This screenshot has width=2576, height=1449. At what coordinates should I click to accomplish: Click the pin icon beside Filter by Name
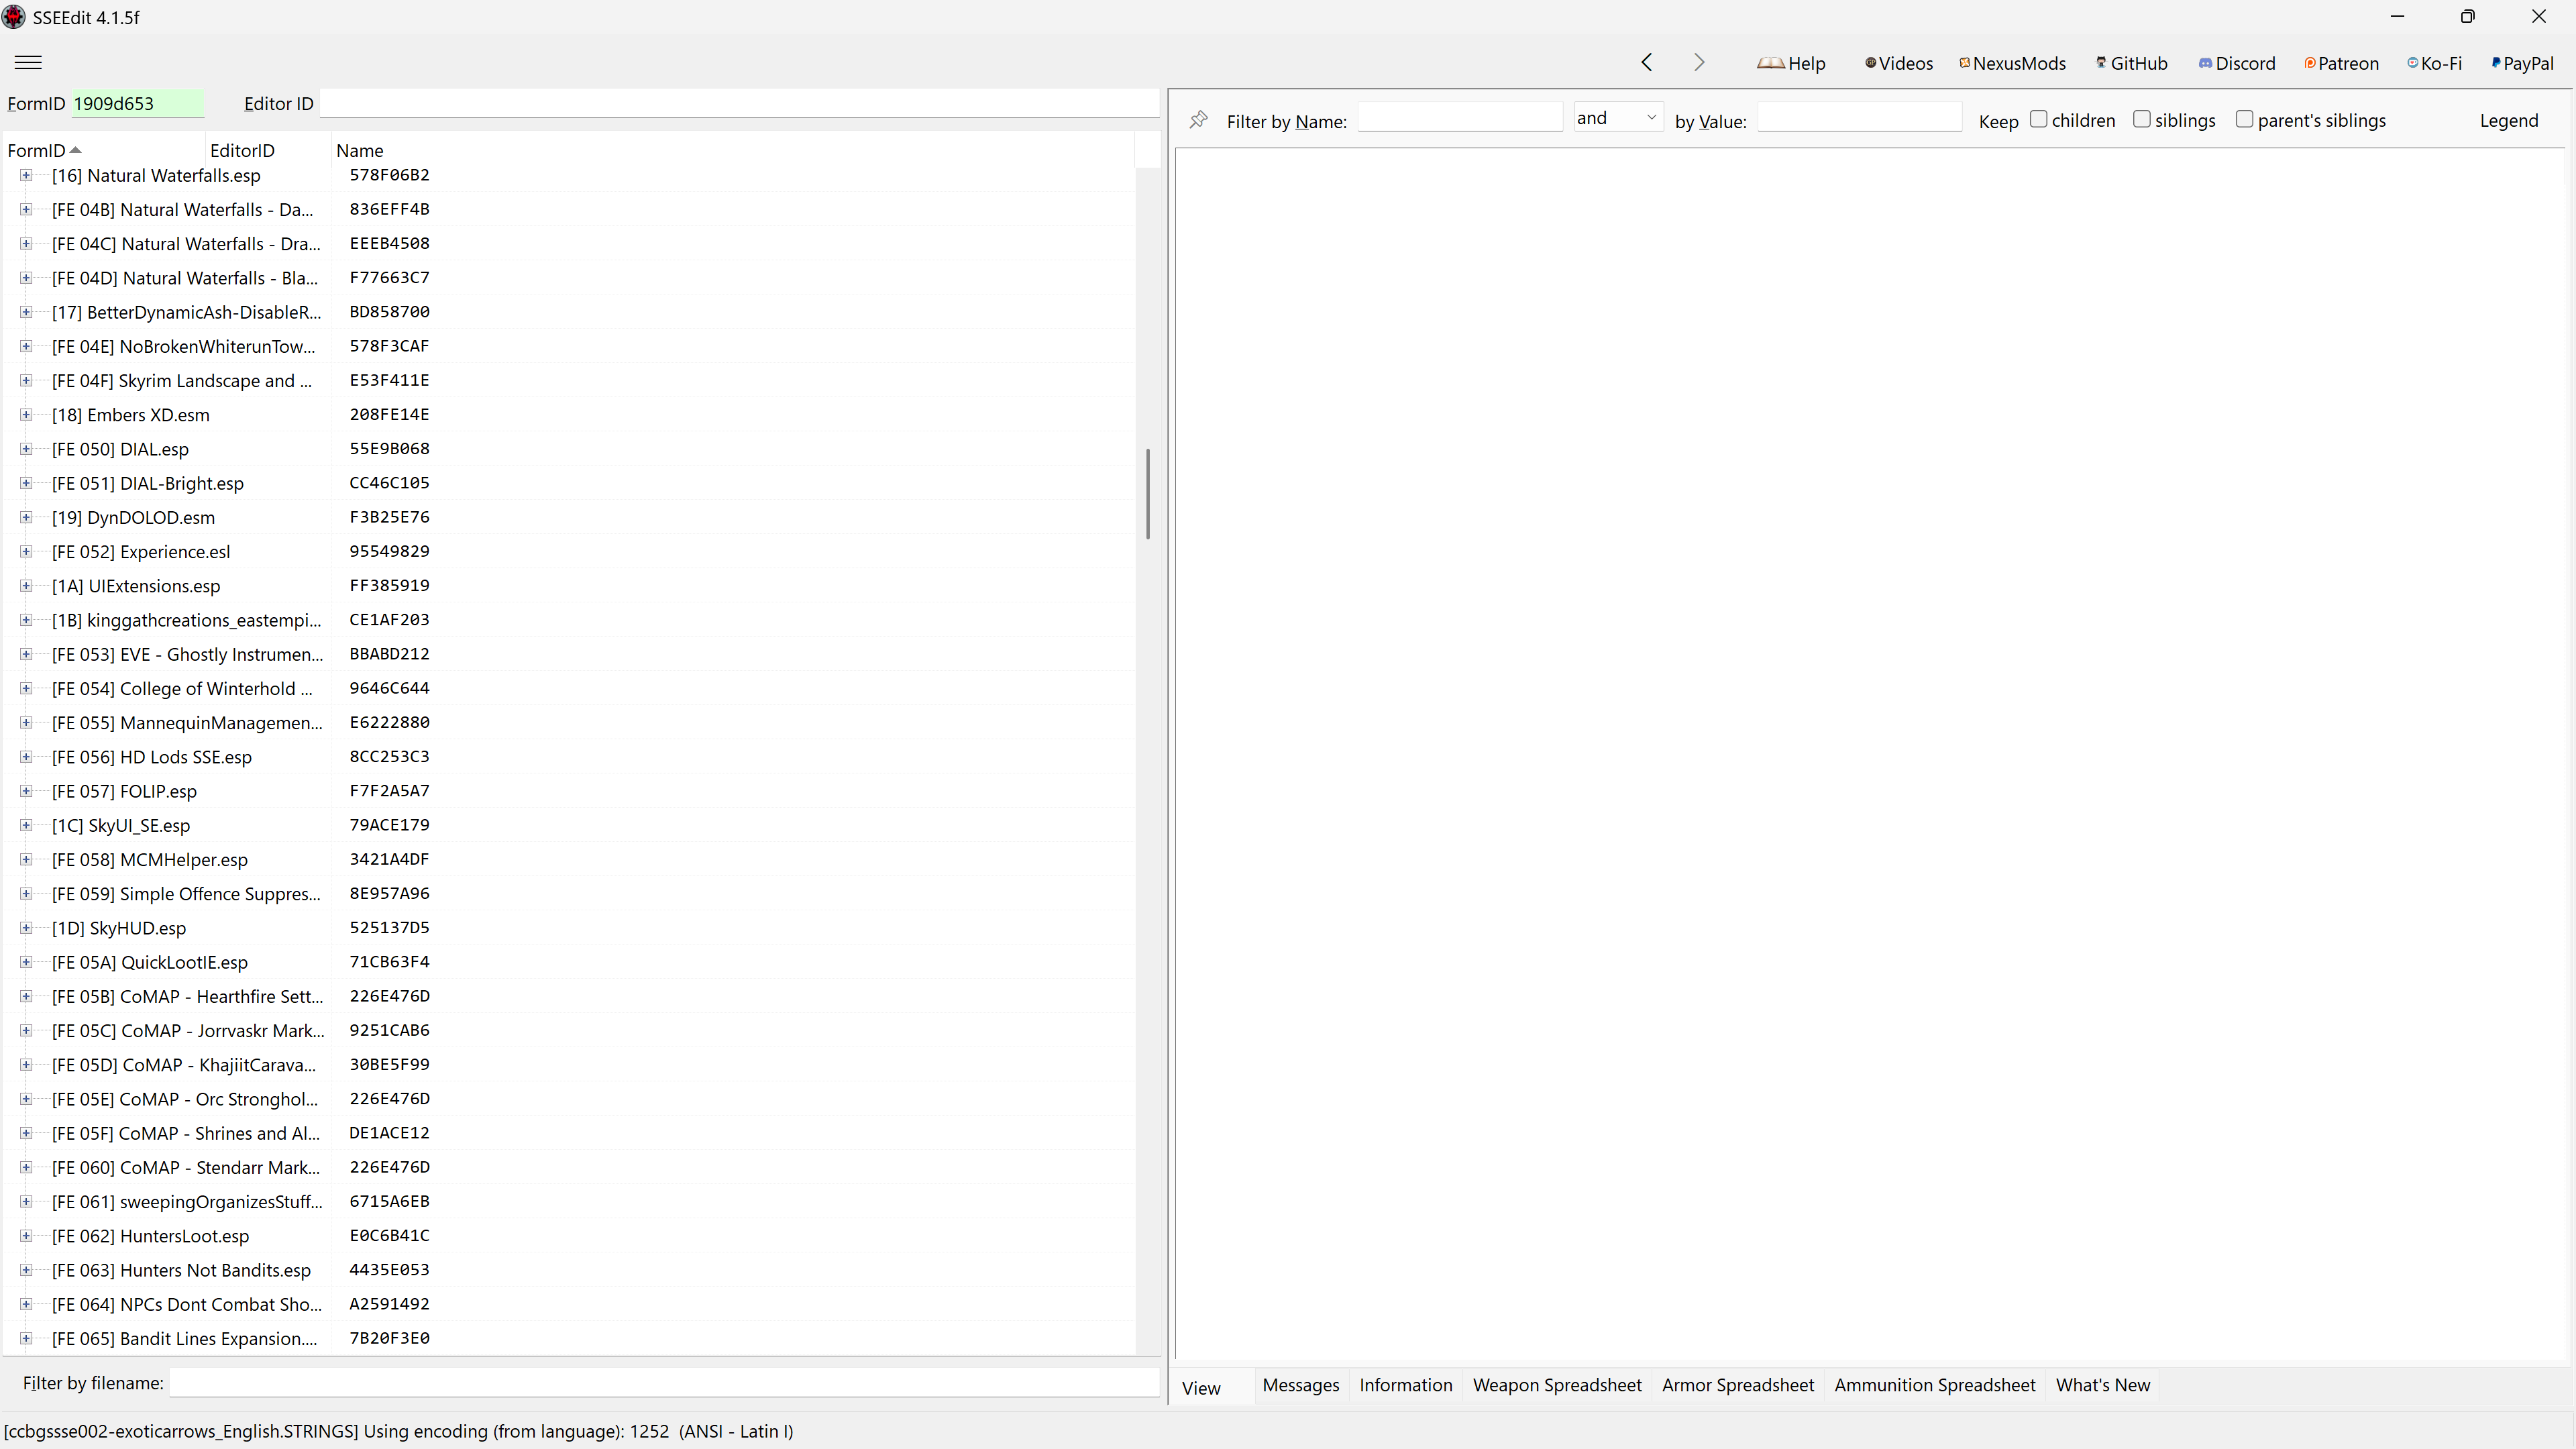point(1198,120)
